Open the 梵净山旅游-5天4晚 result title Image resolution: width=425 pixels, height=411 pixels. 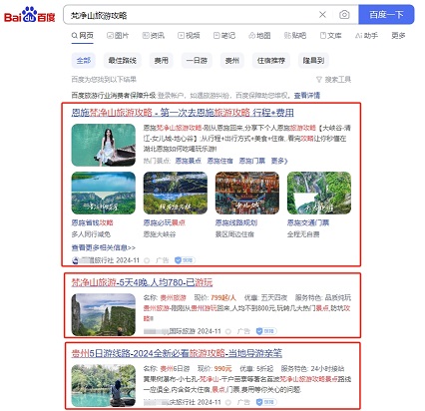142,282
